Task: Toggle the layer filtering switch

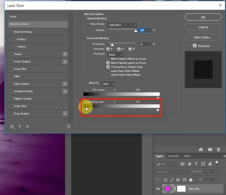Action: [x=217, y=163]
